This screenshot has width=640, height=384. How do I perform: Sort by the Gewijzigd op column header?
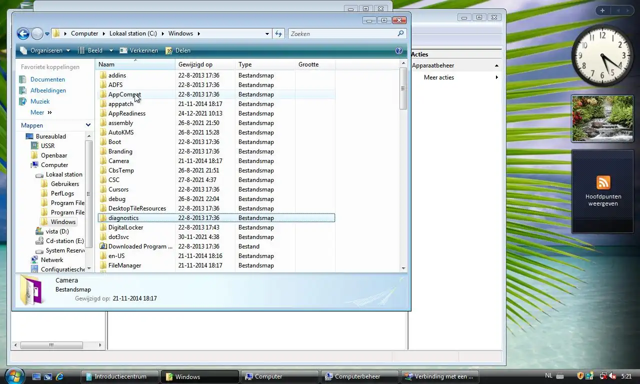click(x=205, y=64)
